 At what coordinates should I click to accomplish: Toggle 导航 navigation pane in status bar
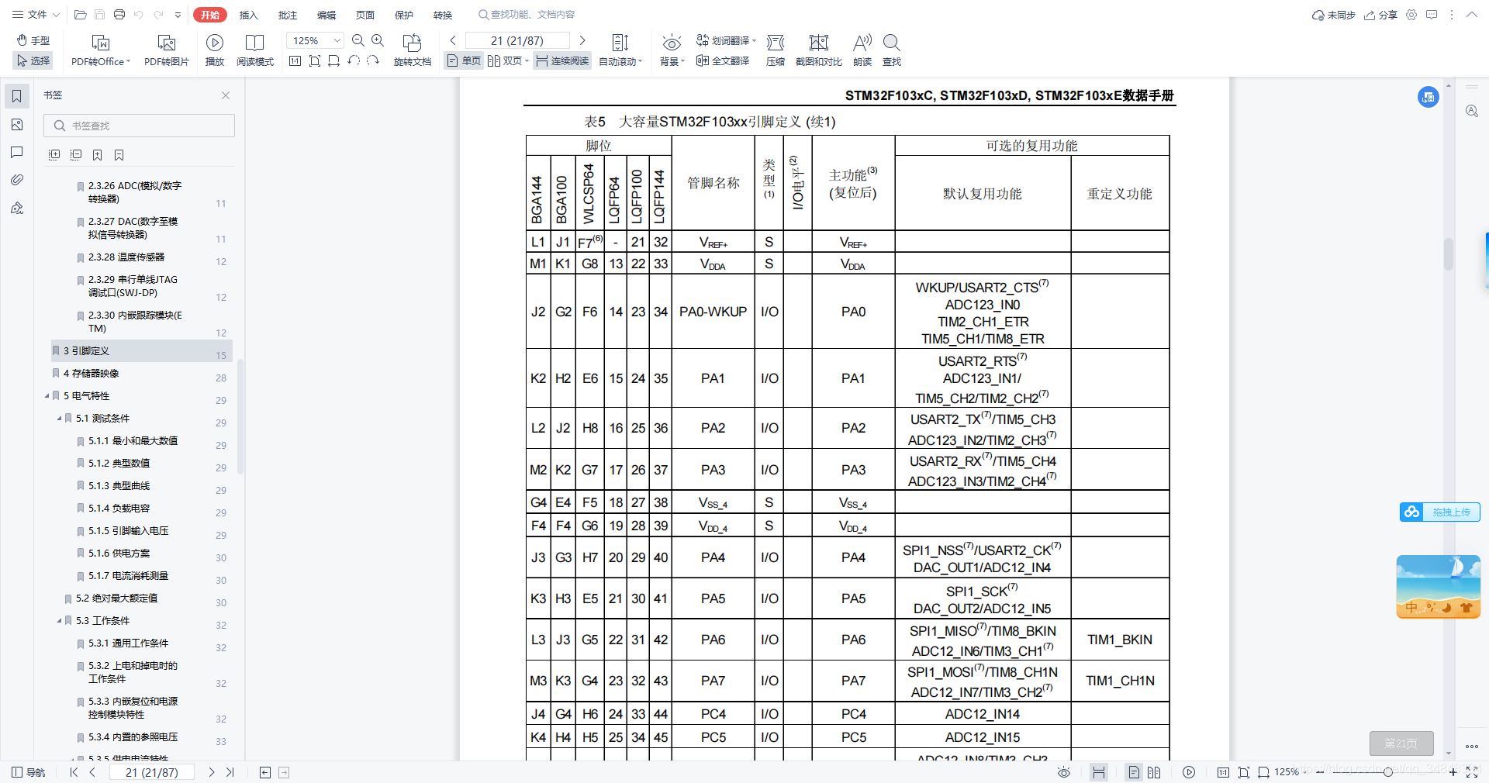29,772
